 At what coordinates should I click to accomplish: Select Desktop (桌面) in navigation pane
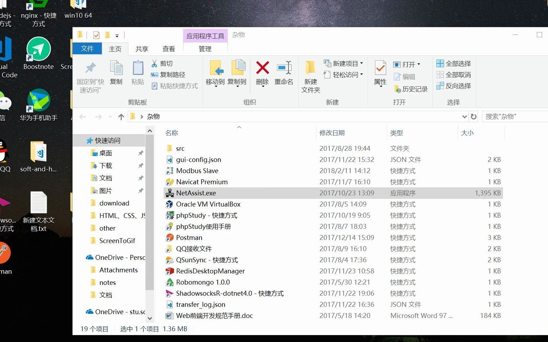pos(106,153)
